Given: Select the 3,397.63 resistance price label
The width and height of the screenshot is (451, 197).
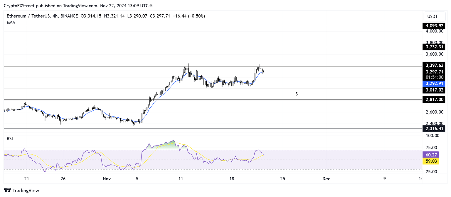Looking at the screenshot, I should pos(434,66).
